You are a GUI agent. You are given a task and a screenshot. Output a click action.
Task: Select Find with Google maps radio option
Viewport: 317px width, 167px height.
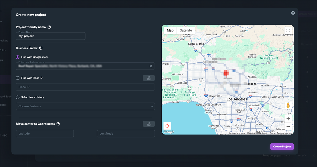pyautogui.click(x=18, y=57)
